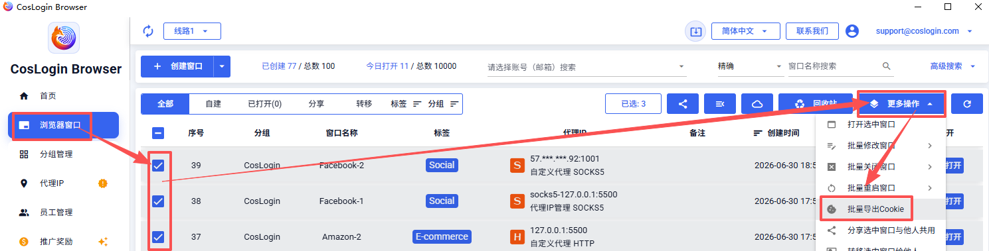This screenshot has height=251, width=989.
Task: Click the orange warning badge next to 代理IP
Action: tap(103, 183)
